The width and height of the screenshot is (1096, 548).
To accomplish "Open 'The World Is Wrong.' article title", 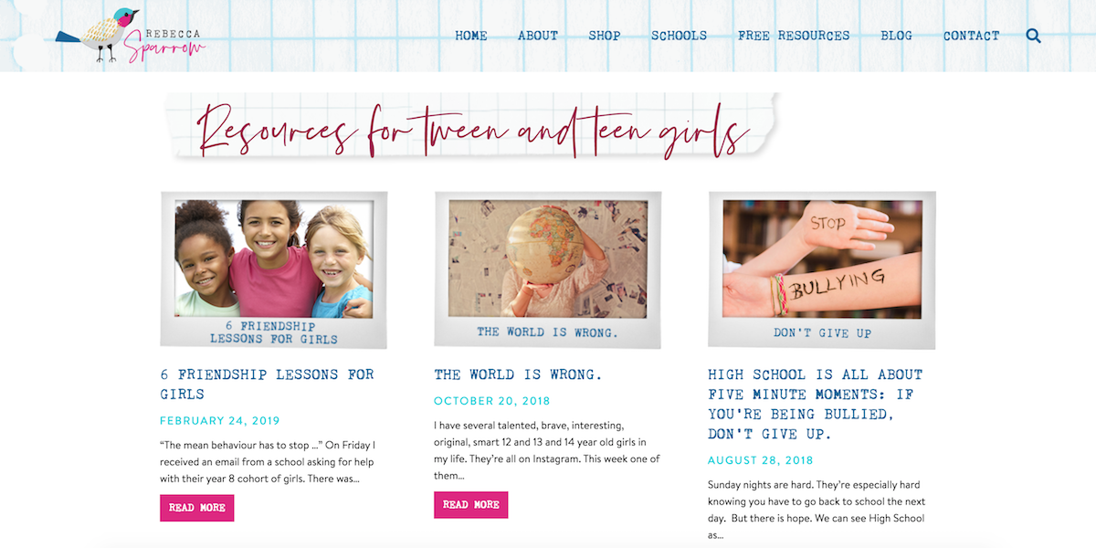I will [x=518, y=374].
